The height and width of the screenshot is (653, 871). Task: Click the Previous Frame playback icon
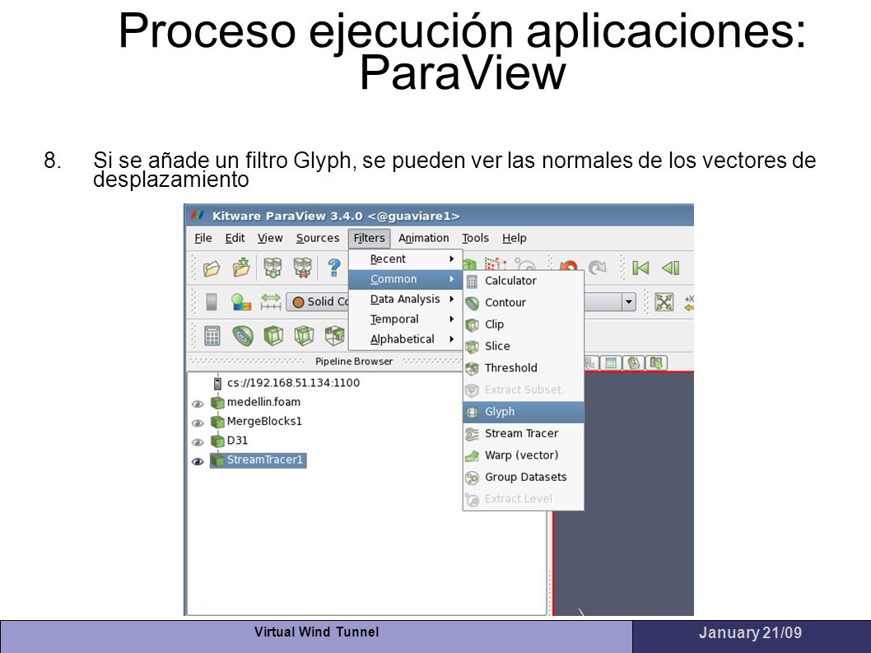coord(670,268)
